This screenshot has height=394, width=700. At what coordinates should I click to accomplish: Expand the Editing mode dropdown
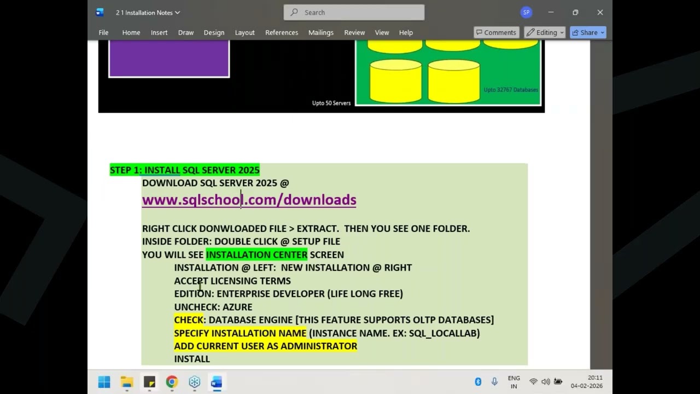545,32
